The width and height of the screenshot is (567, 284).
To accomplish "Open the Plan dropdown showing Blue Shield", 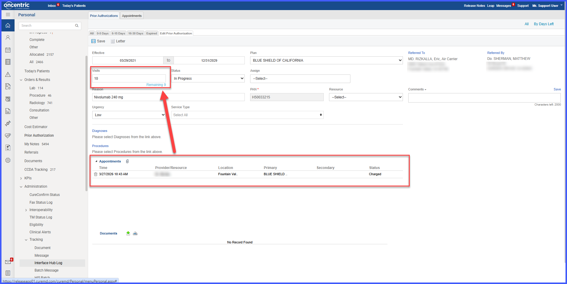I will (x=326, y=60).
